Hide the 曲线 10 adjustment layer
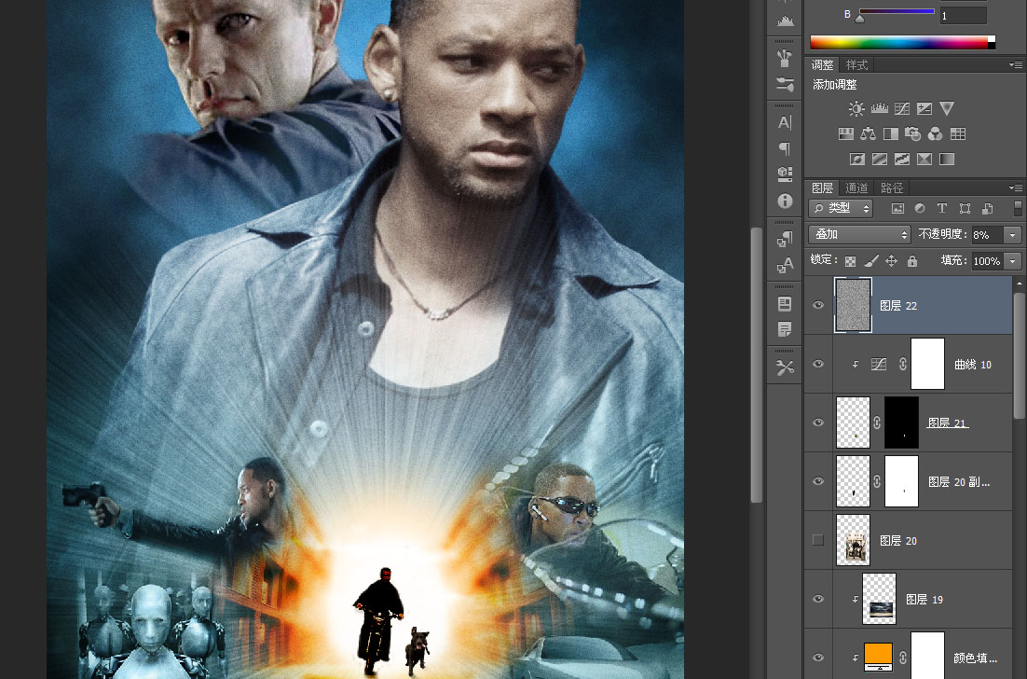The height and width of the screenshot is (679, 1027). click(818, 364)
